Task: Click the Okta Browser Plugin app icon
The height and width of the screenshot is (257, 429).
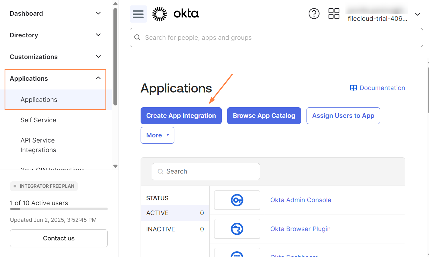Action: 237,229
